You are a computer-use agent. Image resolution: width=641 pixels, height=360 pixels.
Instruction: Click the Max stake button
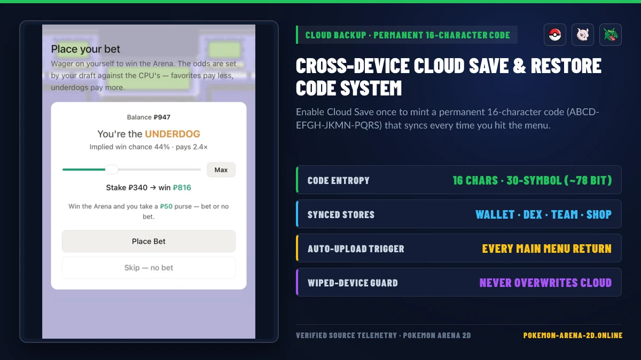coord(221,170)
